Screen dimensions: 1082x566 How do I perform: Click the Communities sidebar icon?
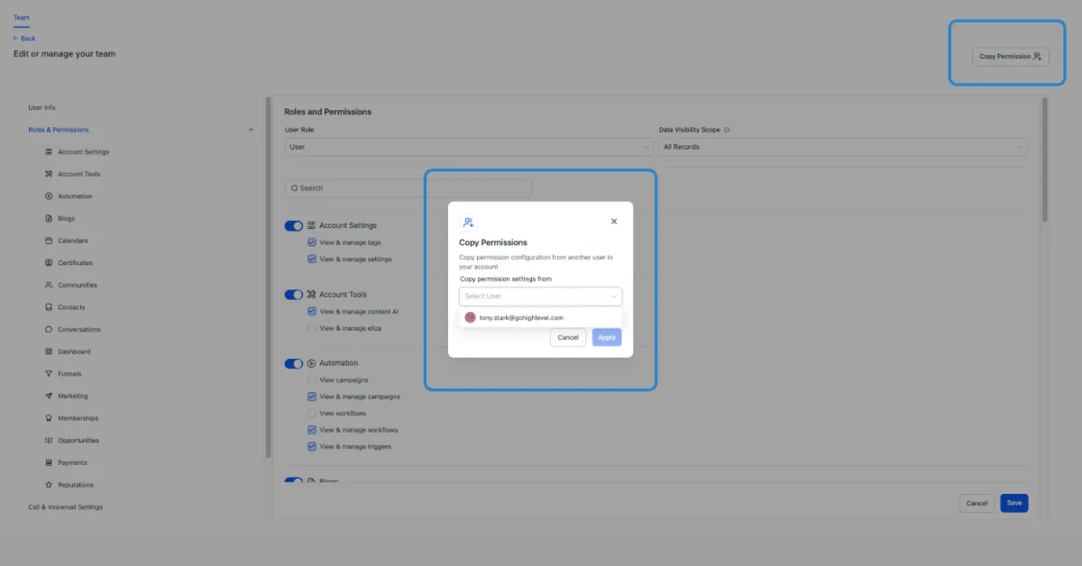(x=49, y=285)
